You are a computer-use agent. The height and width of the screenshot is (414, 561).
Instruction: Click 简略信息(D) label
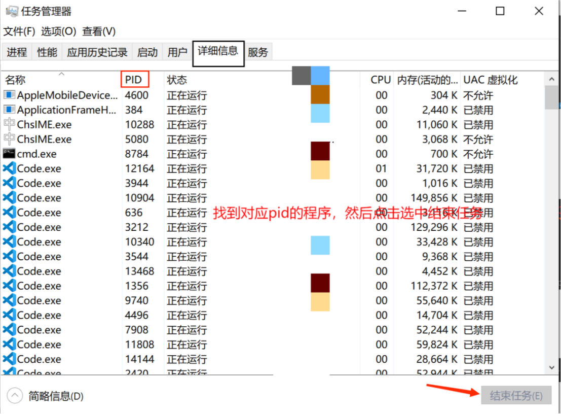[x=56, y=396]
